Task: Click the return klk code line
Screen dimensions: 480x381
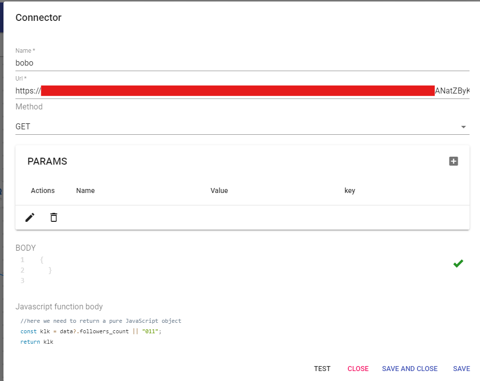Action: click(x=37, y=342)
